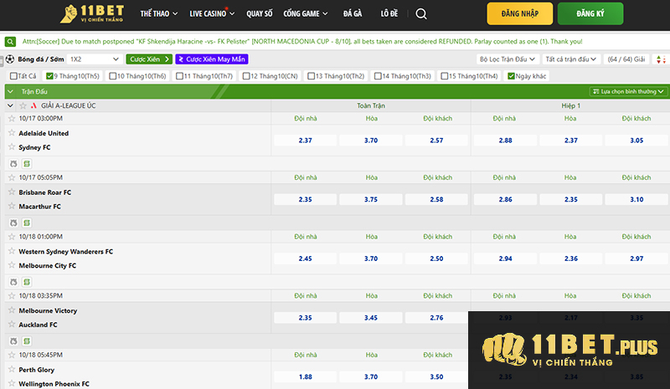This screenshot has width=670, height=389.
Task: Collapse the Giải A-League Úc league section
Action: coord(10,106)
